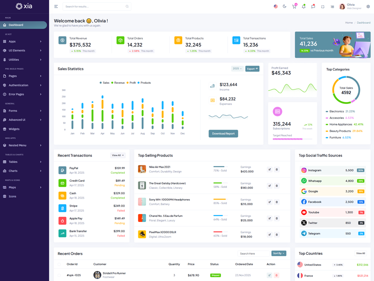Enter fullscreen mode using the header icon

tap(323, 7)
